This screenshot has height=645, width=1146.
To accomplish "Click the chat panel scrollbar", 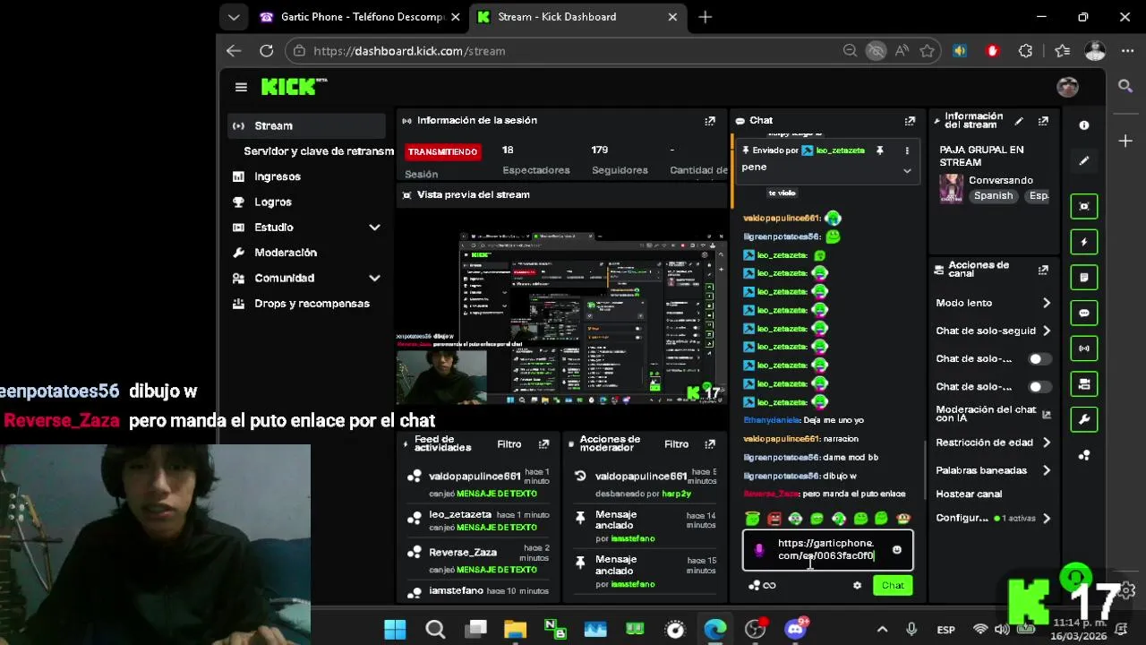I will pos(925,470).
